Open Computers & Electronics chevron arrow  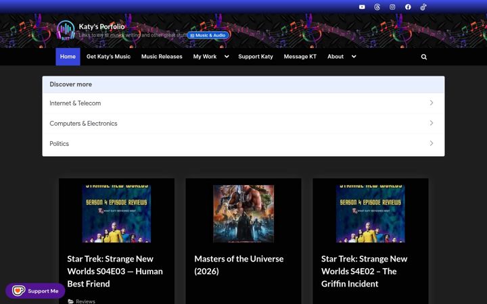point(432,123)
